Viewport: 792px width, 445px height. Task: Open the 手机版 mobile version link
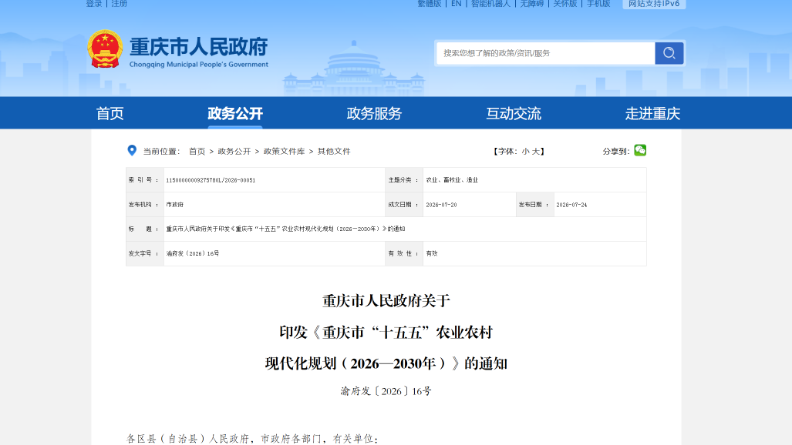(x=598, y=4)
